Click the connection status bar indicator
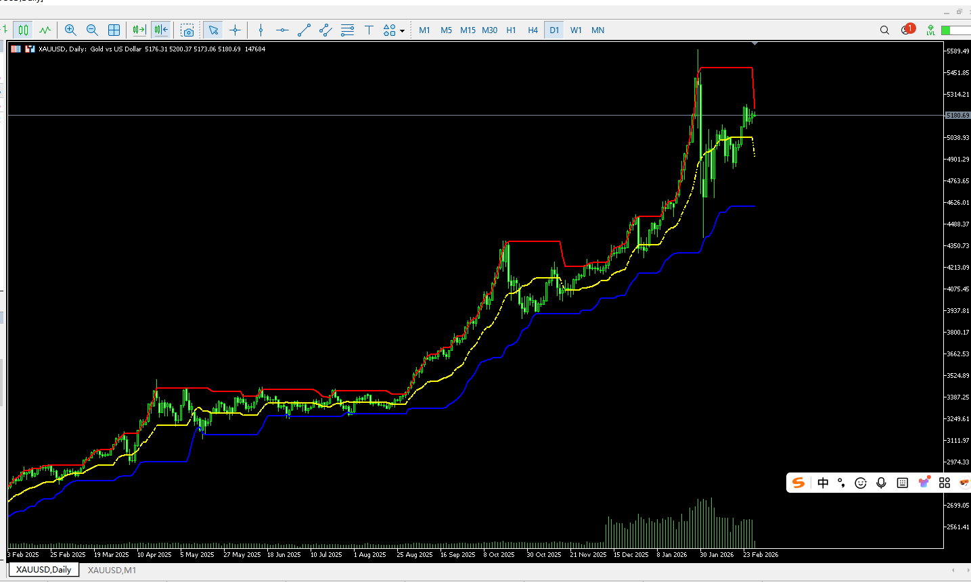 pos(955,30)
